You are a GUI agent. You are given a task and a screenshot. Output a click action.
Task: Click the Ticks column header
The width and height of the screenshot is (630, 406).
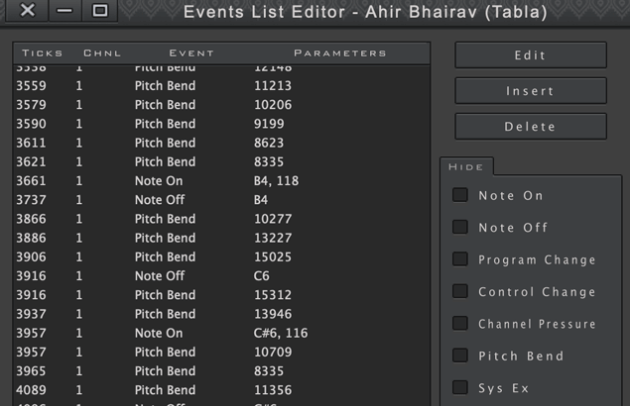tap(42, 53)
